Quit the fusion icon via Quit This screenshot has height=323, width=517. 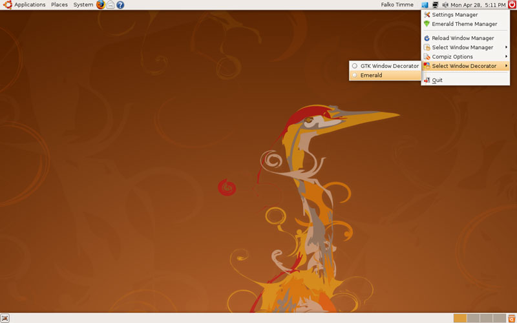point(465,79)
